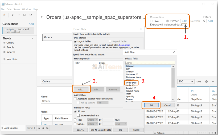
Task: Close the Add Filter dialog
Action: click(174, 52)
